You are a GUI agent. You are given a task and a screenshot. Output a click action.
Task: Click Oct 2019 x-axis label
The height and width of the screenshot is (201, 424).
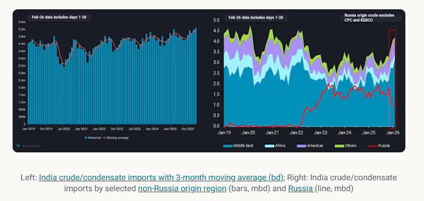click(46, 129)
